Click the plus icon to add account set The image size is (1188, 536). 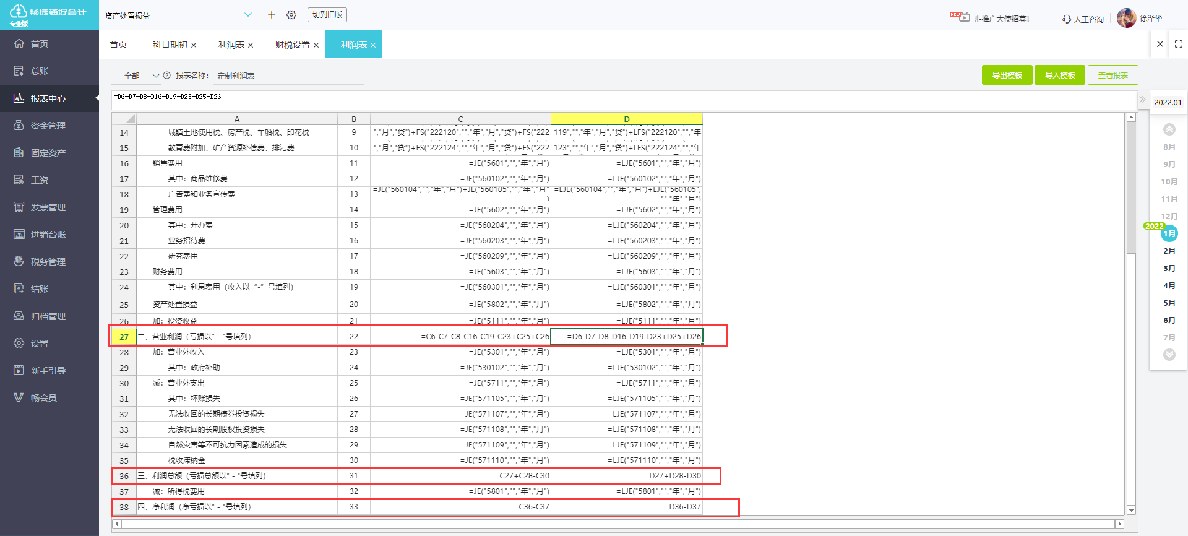coord(271,15)
